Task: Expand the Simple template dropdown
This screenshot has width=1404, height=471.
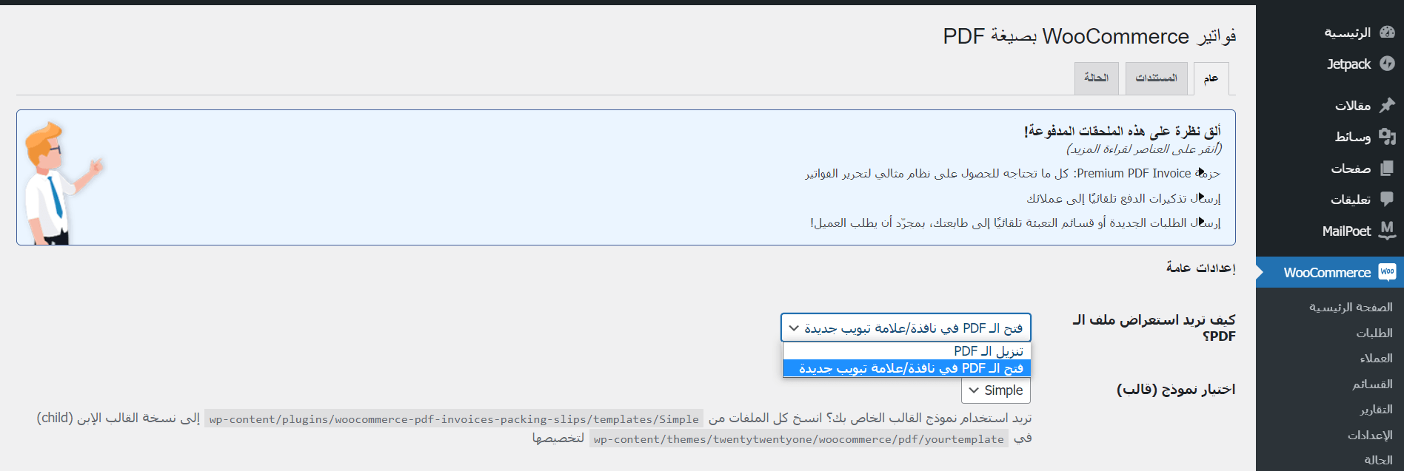Action: pyautogui.click(x=996, y=390)
